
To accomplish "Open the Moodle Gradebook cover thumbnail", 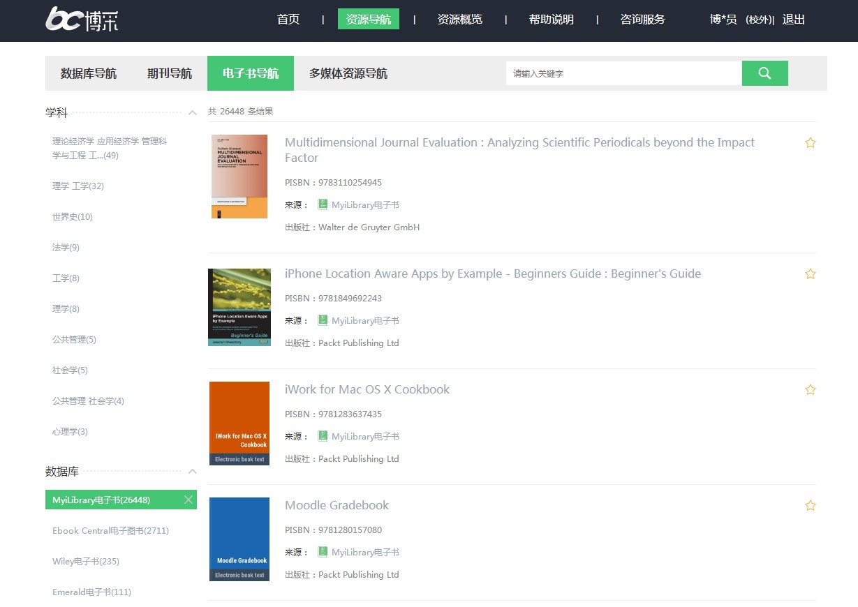I will (239, 539).
